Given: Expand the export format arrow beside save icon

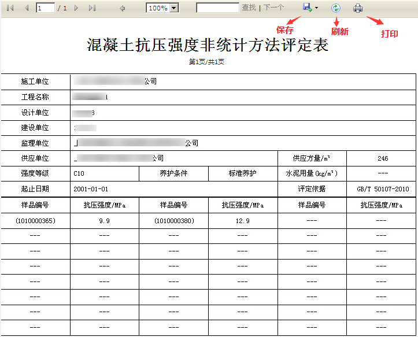Looking at the screenshot, I should (316, 8).
